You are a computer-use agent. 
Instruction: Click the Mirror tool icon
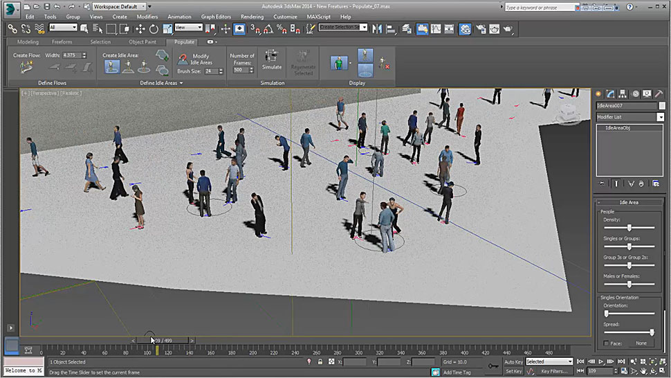(x=377, y=28)
